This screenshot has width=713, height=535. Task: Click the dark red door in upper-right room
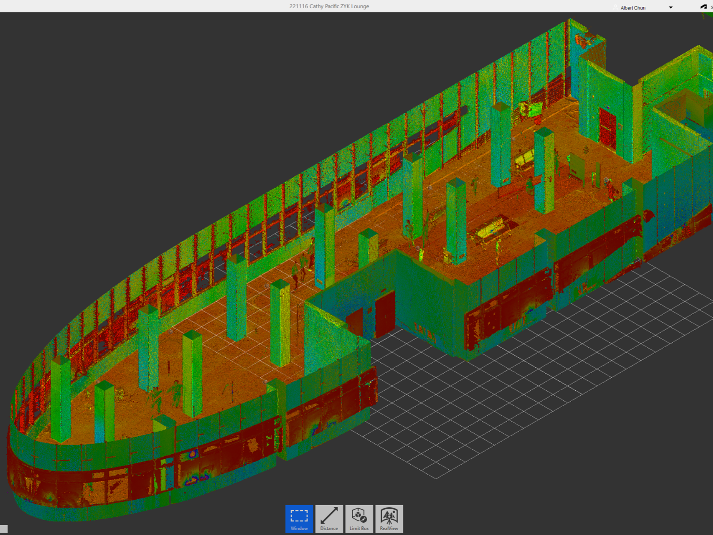point(607,128)
